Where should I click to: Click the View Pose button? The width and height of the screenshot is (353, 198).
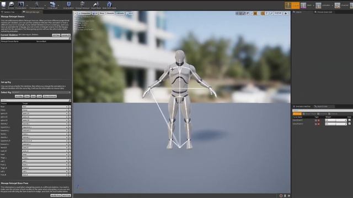tap(66, 196)
